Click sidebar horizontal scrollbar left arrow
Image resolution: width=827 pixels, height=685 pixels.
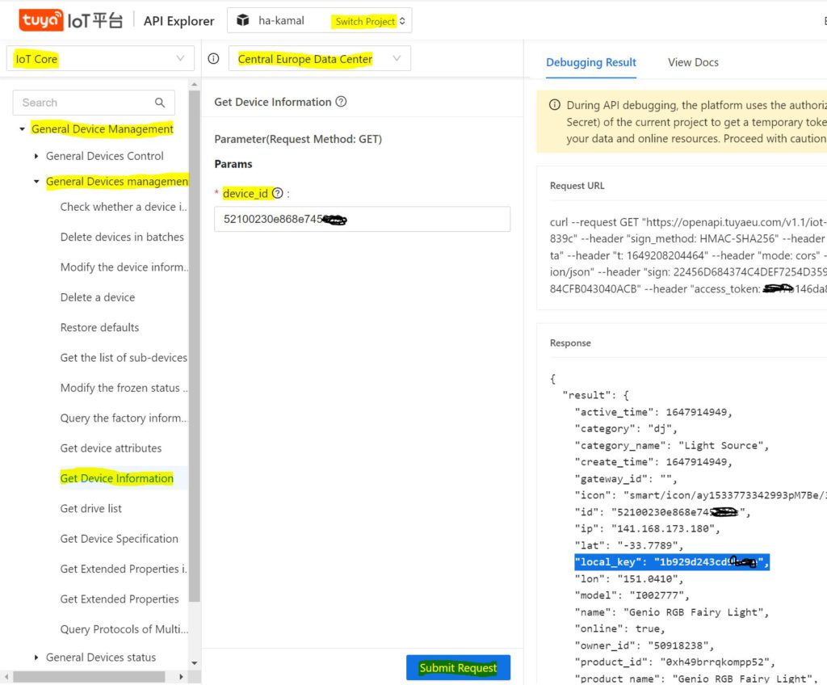point(6,677)
